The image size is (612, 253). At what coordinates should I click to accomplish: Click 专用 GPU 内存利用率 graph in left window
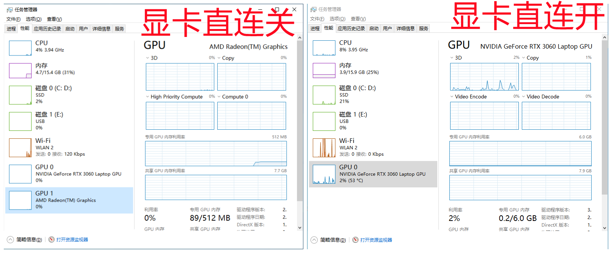[x=216, y=153]
